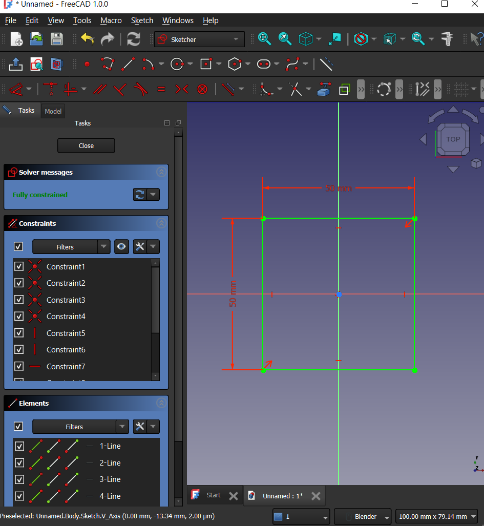Image resolution: width=484 pixels, height=526 pixels.
Task: Click the Leave Sketch toolbar icon
Action: (16, 65)
